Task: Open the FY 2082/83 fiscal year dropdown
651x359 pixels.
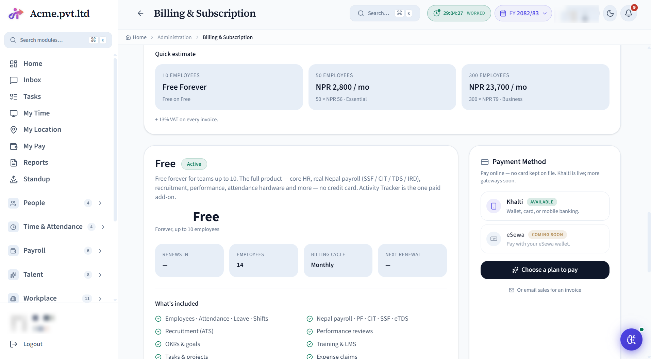Action: [523, 13]
